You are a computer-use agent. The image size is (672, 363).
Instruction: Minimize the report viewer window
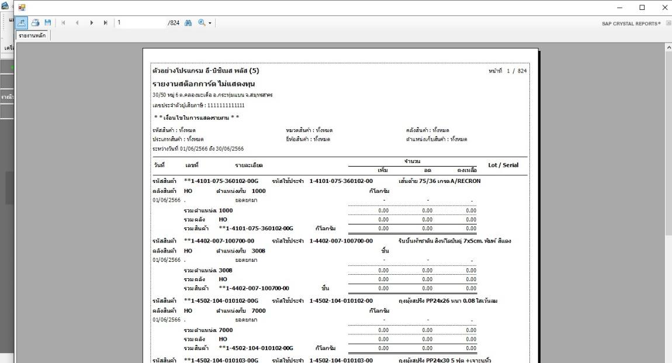[620, 8]
